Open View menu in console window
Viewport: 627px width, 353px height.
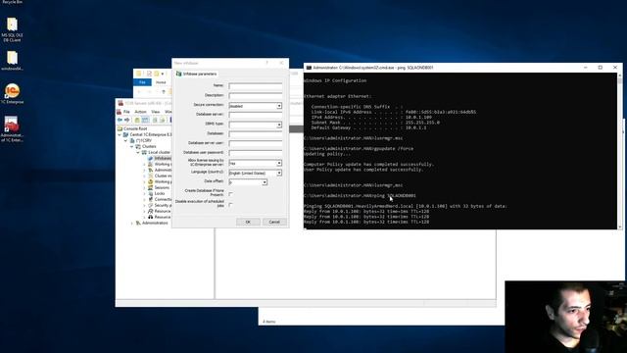click(156, 112)
